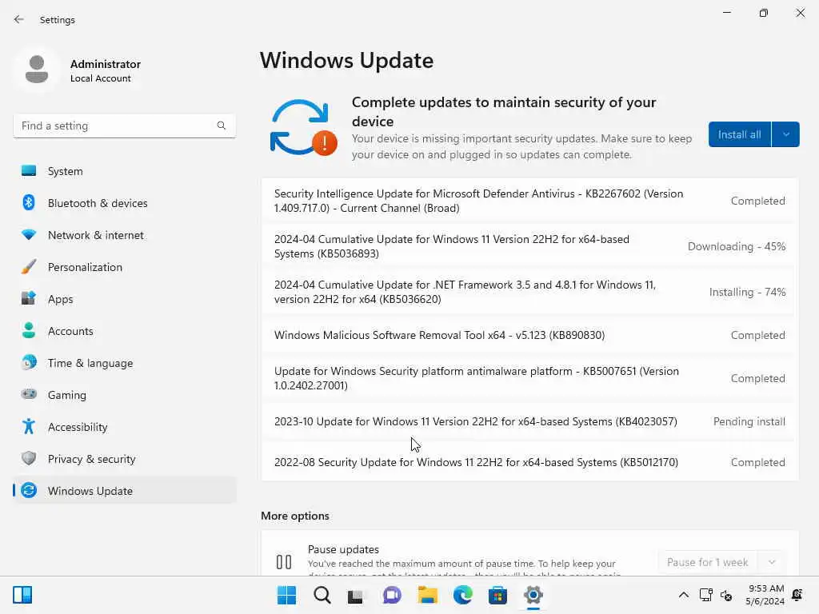Click the Network wifi icon in sidebar
The image size is (819, 614).
29,235
